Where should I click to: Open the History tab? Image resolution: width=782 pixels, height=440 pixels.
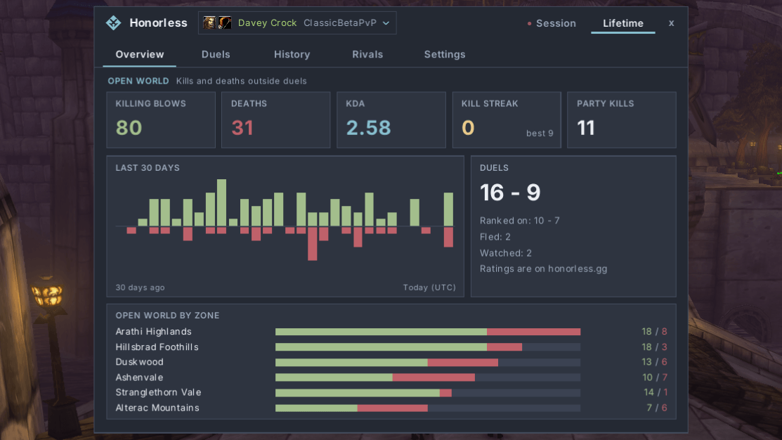[292, 54]
